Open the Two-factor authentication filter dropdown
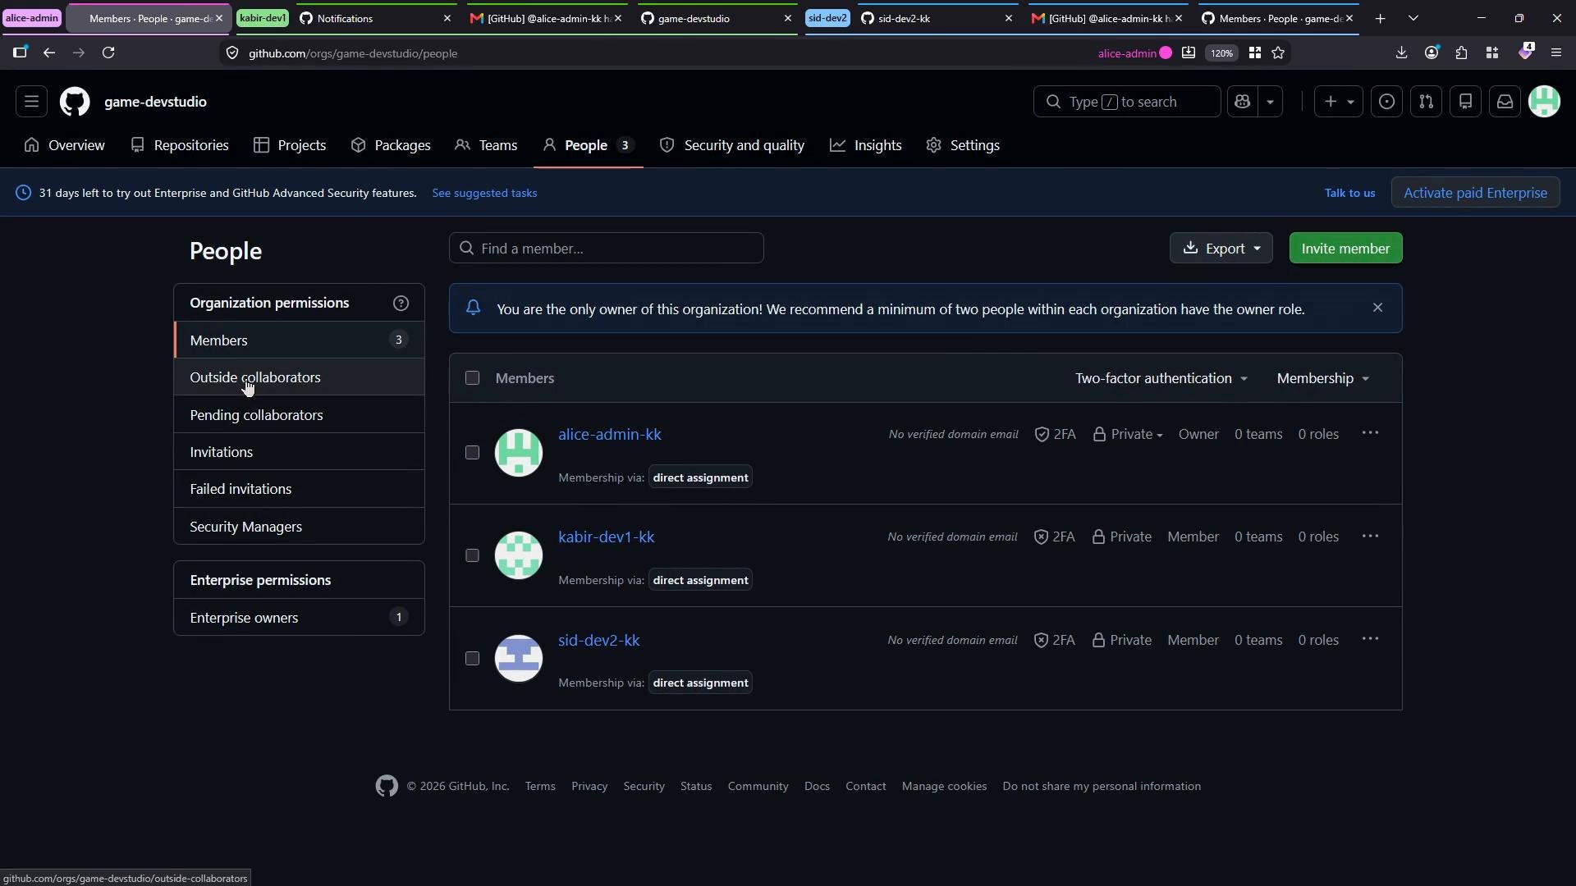Viewport: 1576px width, 886px height. coord(1161,378)
